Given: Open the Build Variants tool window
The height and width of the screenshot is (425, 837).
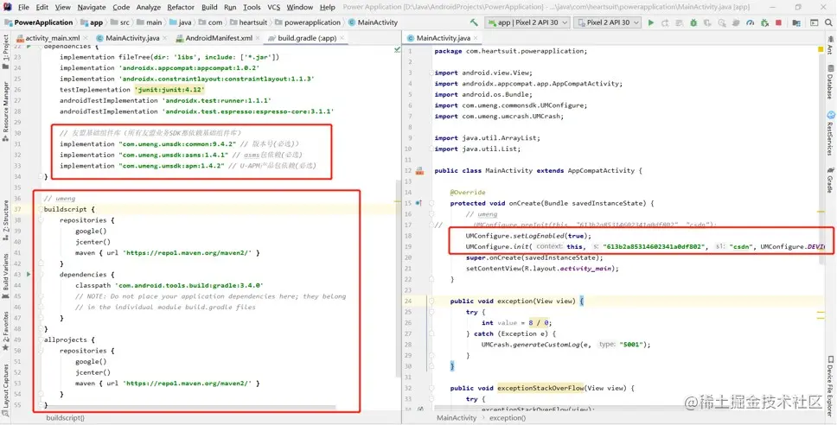Looking at the screenshot, I should pyautogui.click(x=5, y=276).
